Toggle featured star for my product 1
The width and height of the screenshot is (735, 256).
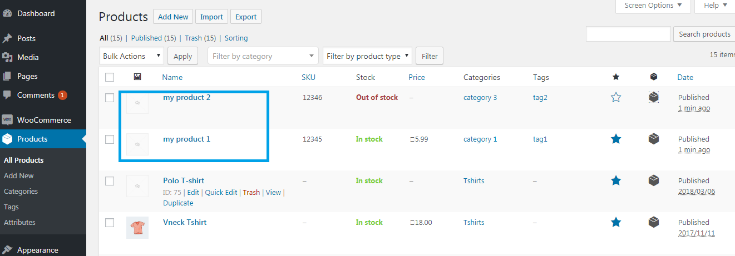click(616, 139)
